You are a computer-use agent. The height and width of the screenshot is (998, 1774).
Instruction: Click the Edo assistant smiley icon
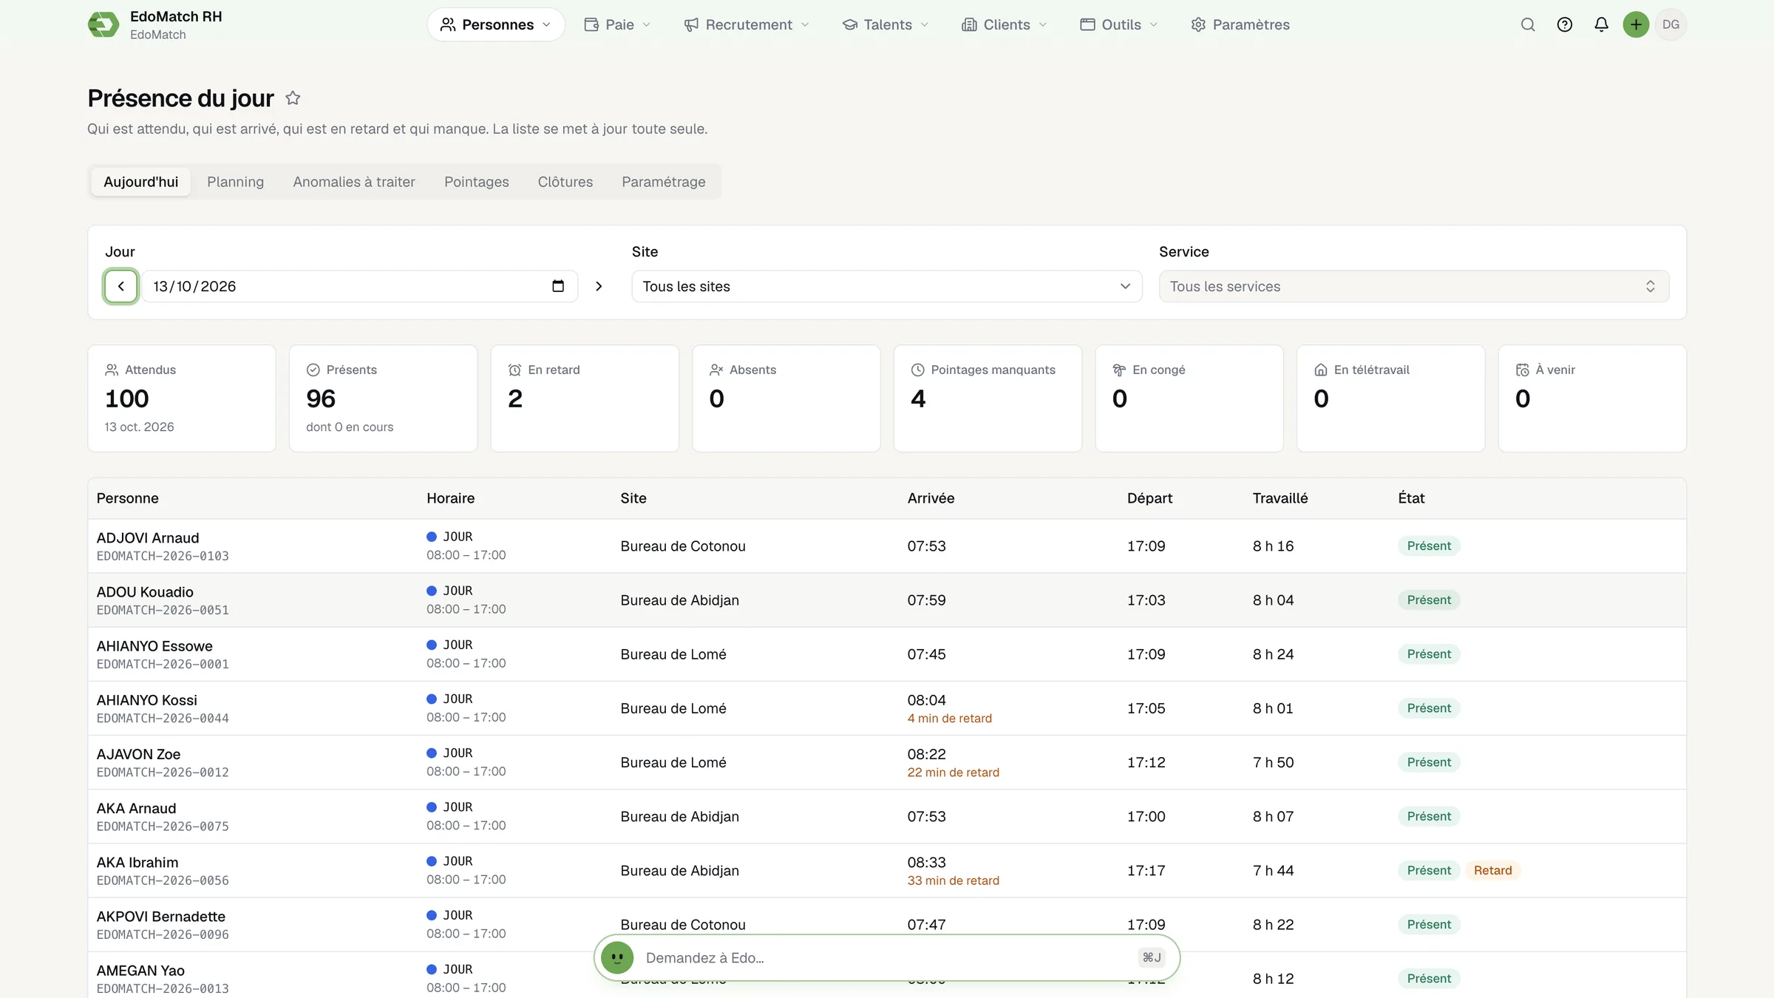pos(617,957)
